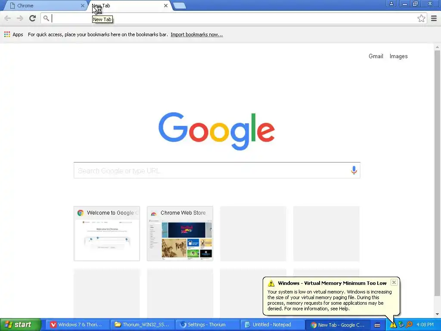This screenshot has height=331, width=441.
Task: Click the Virtual Memory warning balloon title
Action: [332, 283]
